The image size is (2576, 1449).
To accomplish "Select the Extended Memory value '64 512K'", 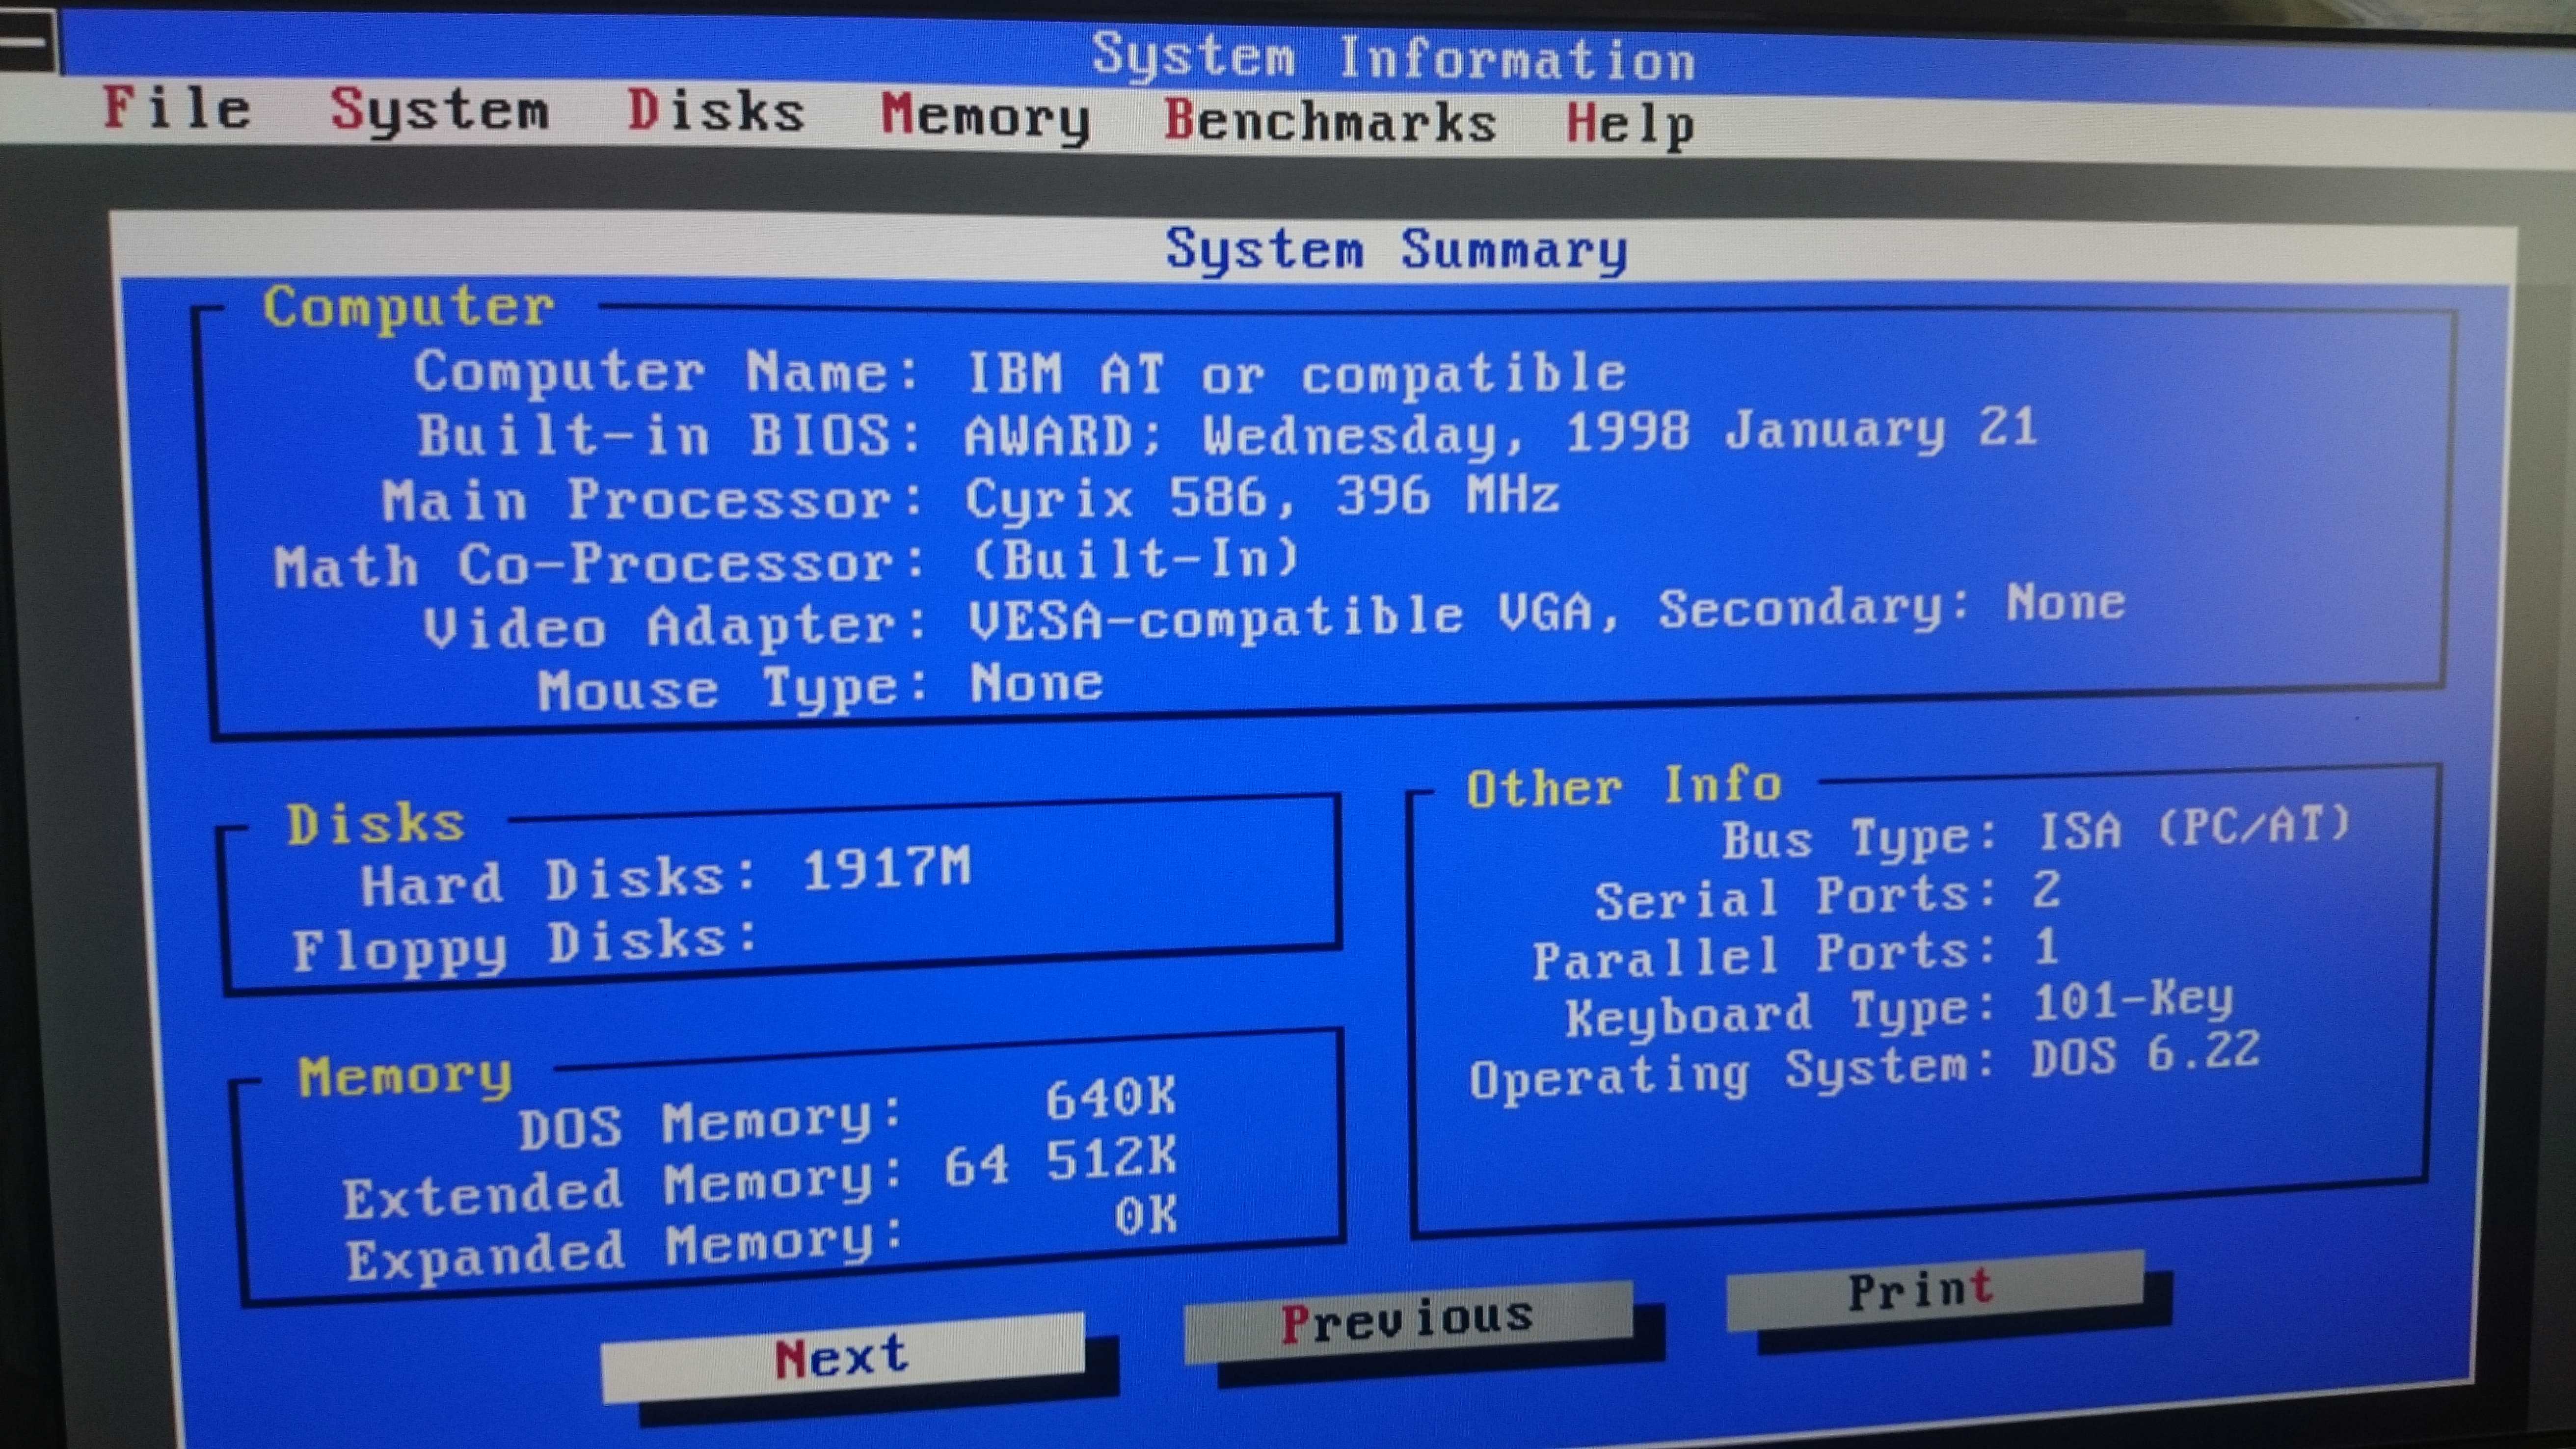I will pos(1061,1162).
